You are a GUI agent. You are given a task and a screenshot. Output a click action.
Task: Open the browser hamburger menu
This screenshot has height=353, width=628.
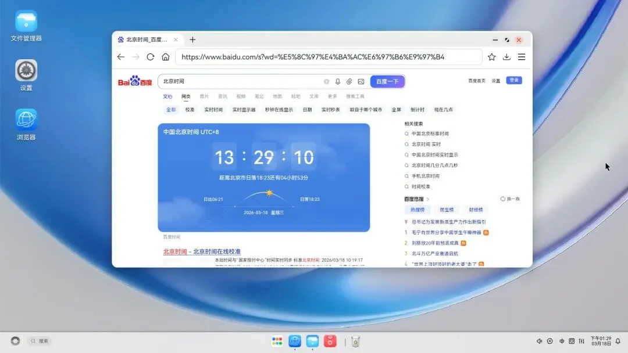[522, 57]
